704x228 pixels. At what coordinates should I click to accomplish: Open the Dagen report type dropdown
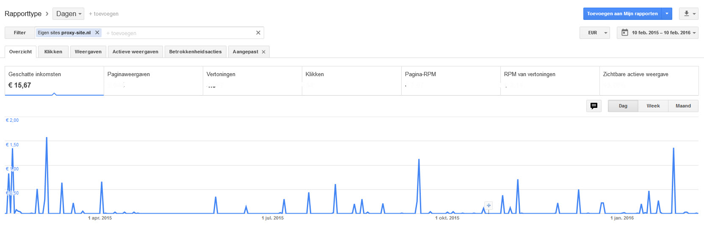(x=68, y=14)
